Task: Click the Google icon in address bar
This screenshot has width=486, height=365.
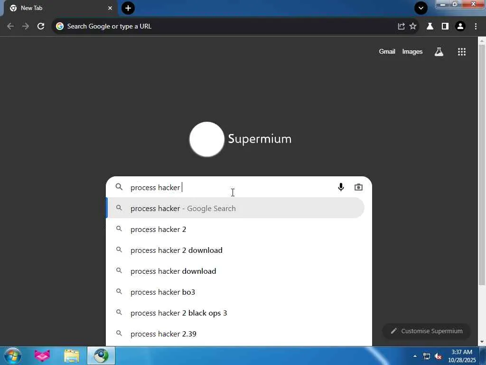Action: point(60,27)
